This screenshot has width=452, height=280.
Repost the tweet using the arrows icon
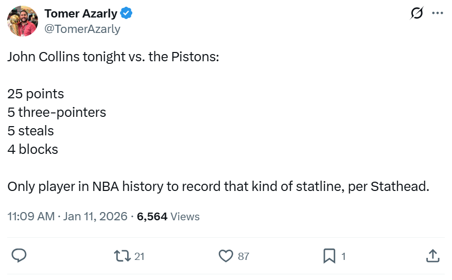point(122,256)
